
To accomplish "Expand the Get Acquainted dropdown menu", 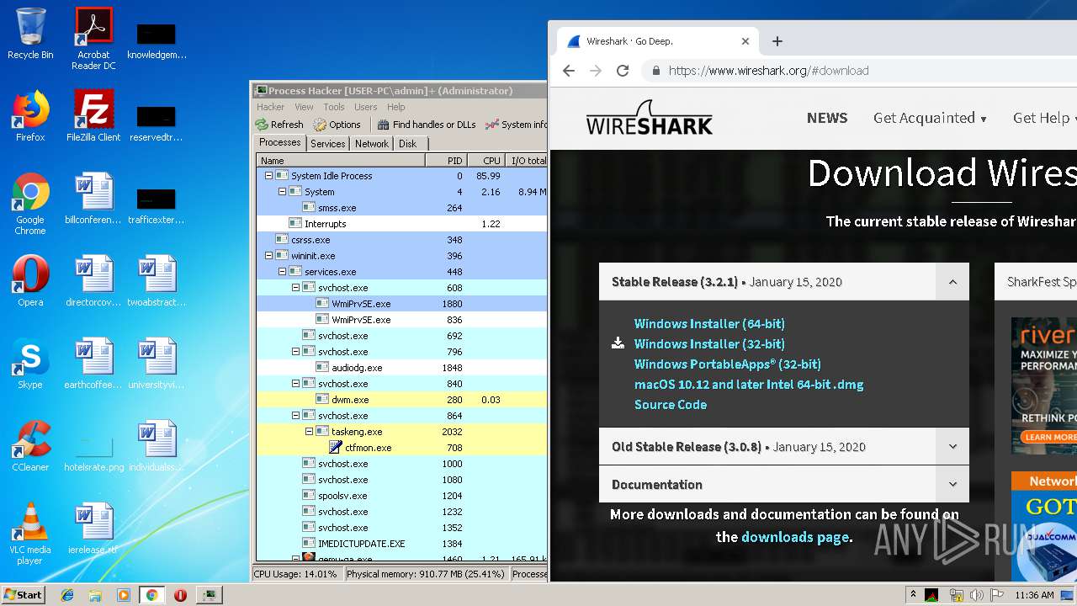I will [930, 118].
